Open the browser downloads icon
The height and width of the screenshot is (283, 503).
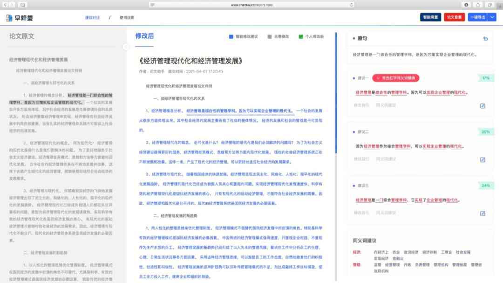click(466, 5)
